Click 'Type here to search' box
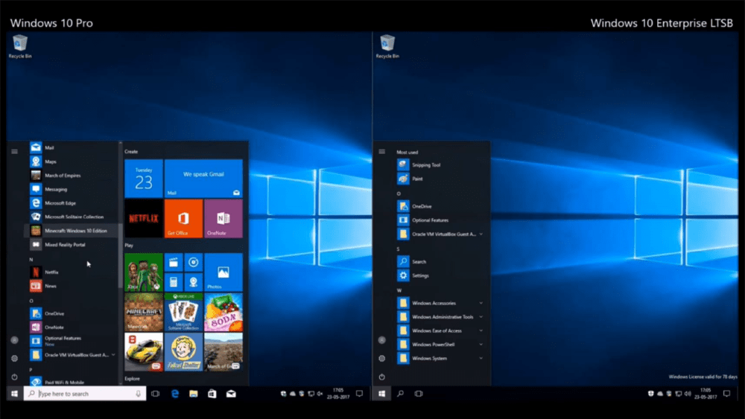745x419 pixels. 85,394
